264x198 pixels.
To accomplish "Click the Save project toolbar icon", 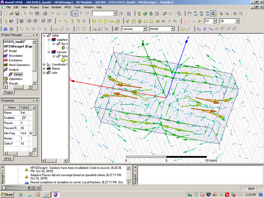I will [x=17, y=14].
